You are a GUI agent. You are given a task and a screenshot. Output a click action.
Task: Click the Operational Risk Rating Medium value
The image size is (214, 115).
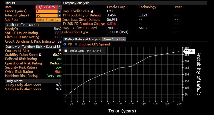pos(56,63)
